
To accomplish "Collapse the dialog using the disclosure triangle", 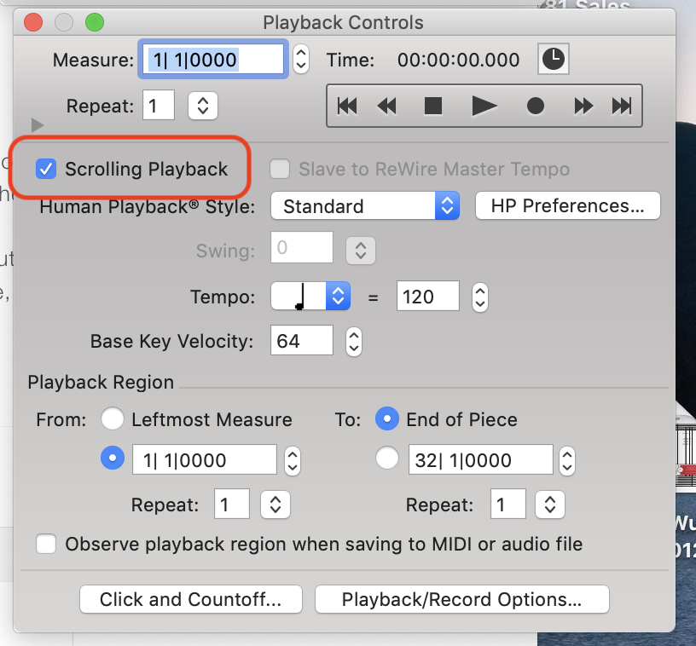I will point(37,125).
